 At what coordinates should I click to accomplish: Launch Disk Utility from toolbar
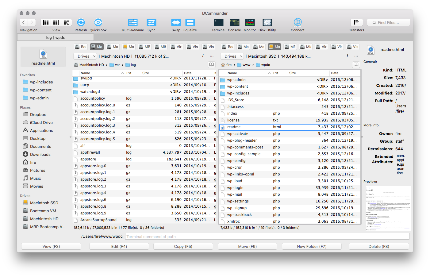(x=267, y=22)
